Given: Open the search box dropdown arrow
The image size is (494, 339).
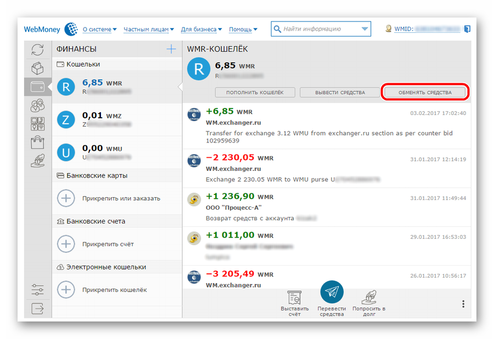Looking at the screenshot, I should tap(364, 29).
